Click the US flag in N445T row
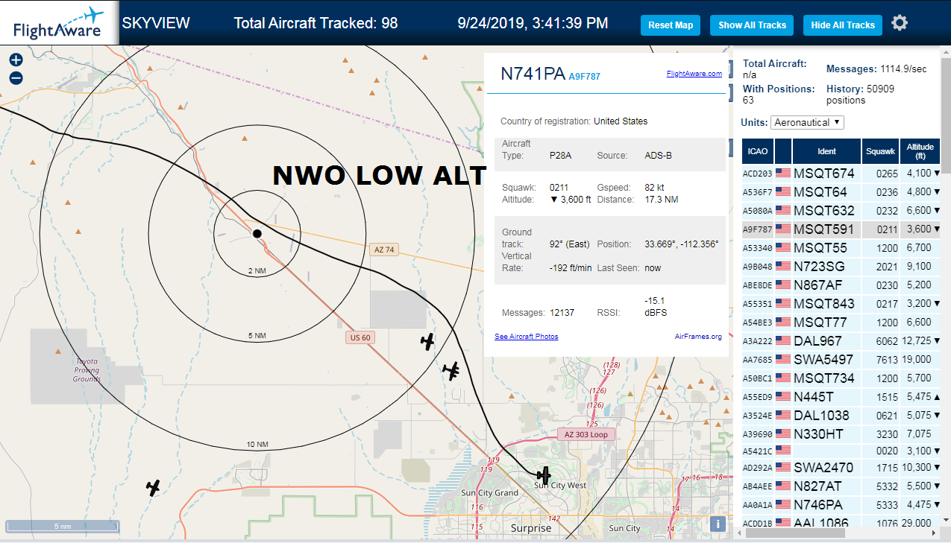Screen dimensions: 951x543 tap(783, 396)
